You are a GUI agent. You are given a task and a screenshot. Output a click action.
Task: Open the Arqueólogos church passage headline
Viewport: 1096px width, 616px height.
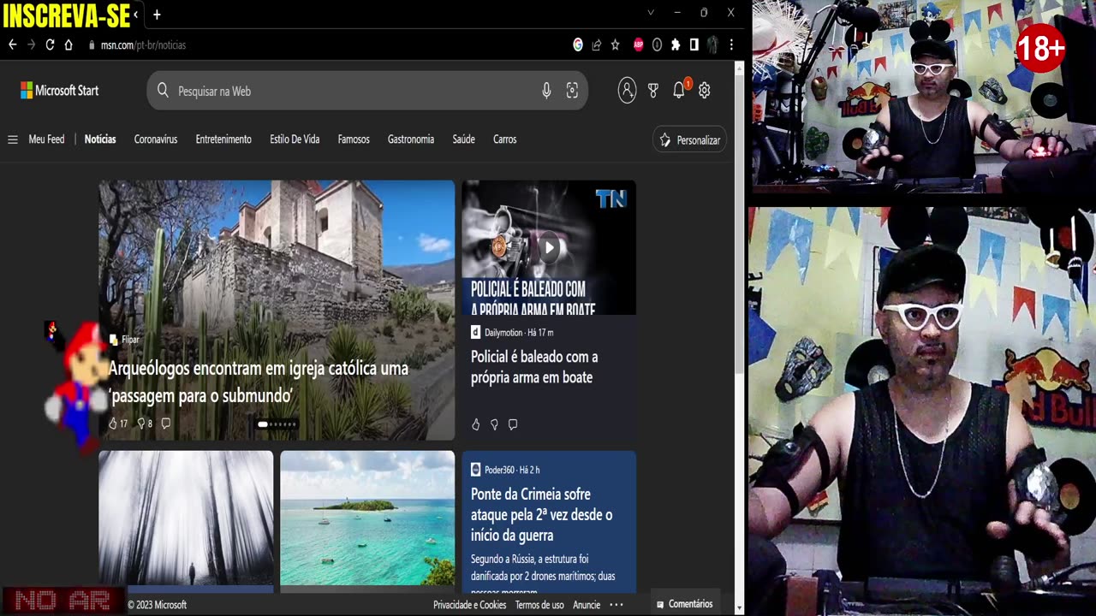coord(259,382)
